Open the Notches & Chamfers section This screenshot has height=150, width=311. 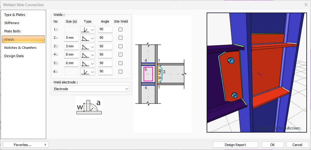(20, 48)
